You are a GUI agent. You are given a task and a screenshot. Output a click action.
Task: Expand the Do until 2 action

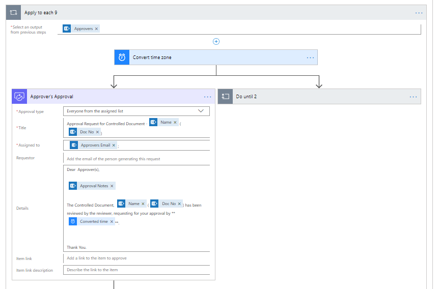click(x=319, y=97)
